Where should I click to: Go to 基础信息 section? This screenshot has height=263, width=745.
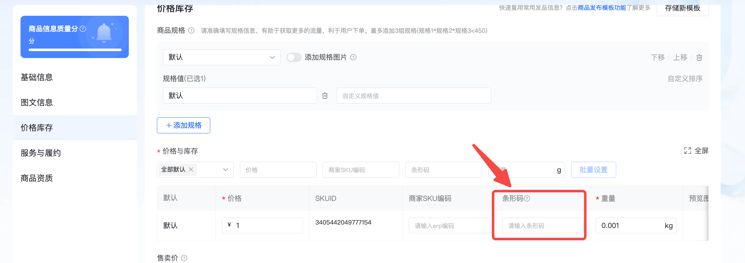click(x=37, y=77)
